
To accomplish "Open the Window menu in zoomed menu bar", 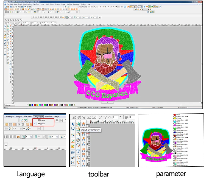I will click(49, 116).
